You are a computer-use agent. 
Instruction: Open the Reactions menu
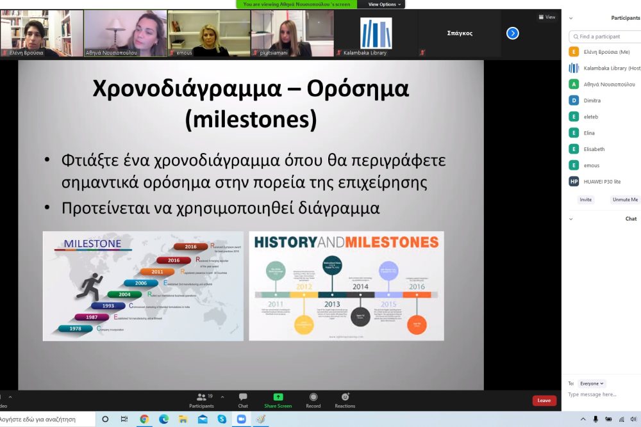pyautogui.click(x=345, y=399)
